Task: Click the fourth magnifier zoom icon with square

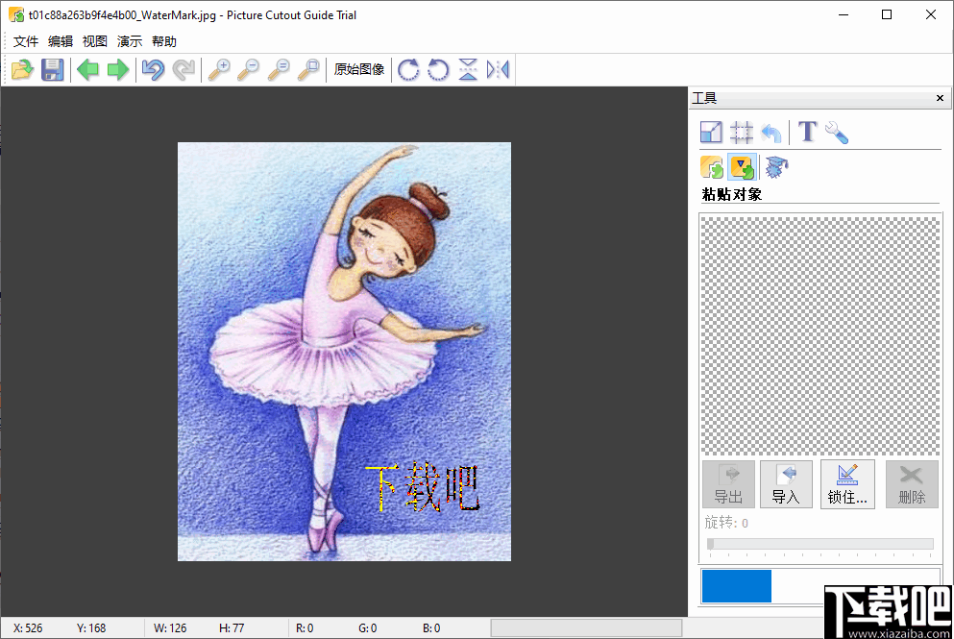Action: 308,69
